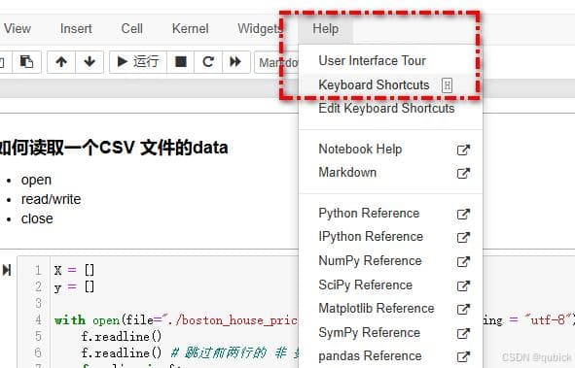Screen dimensions: 575x368
Task: Interrupt the kernel stop icon
Action: [180, 62]
